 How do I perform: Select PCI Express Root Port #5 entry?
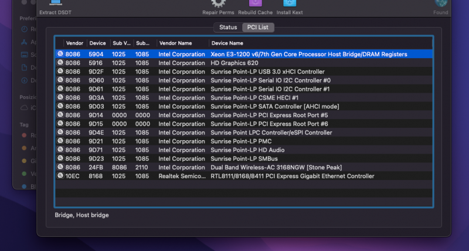click(269, 115)
